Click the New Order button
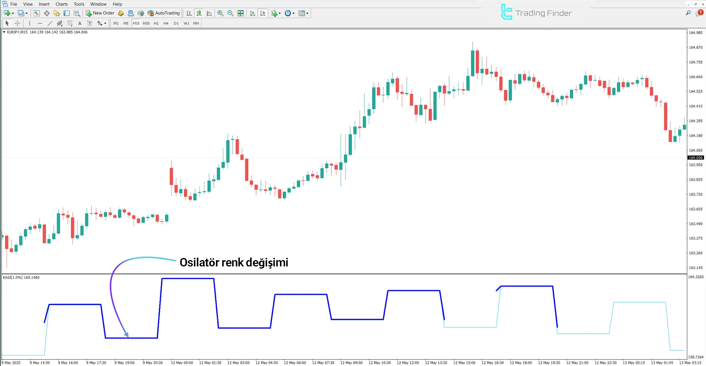Image resolution: width=706 pixels, height=366 pixels. point(100,13)
